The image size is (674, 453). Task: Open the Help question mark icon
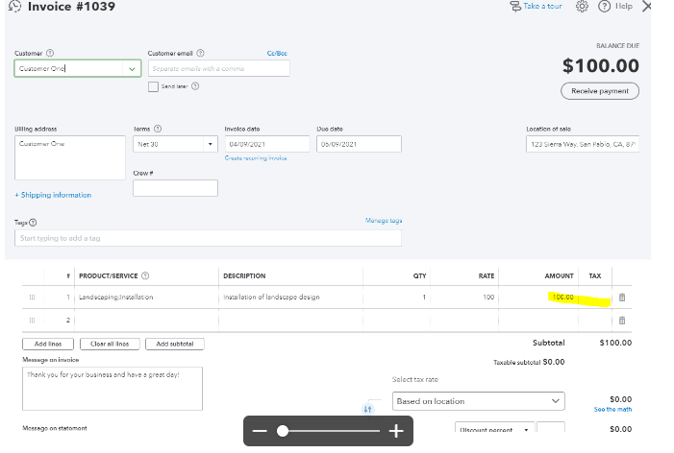[x=605, y=7]
